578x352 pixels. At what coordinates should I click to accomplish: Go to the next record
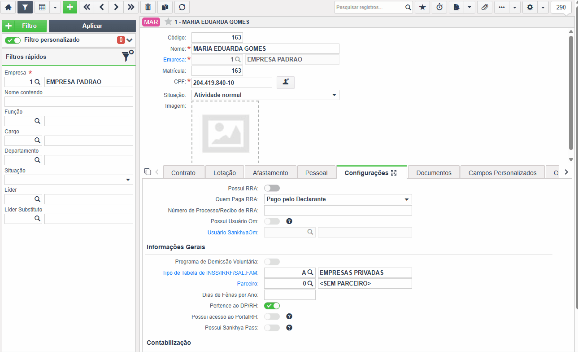[x=116, y=7]
